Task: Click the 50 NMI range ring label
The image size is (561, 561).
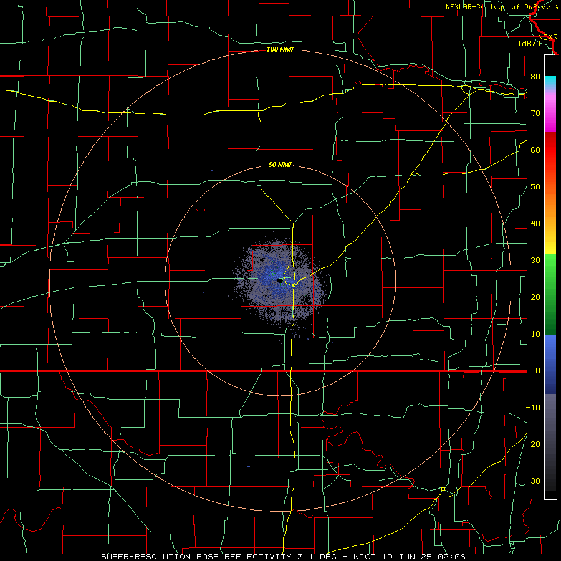Action: 280,165
